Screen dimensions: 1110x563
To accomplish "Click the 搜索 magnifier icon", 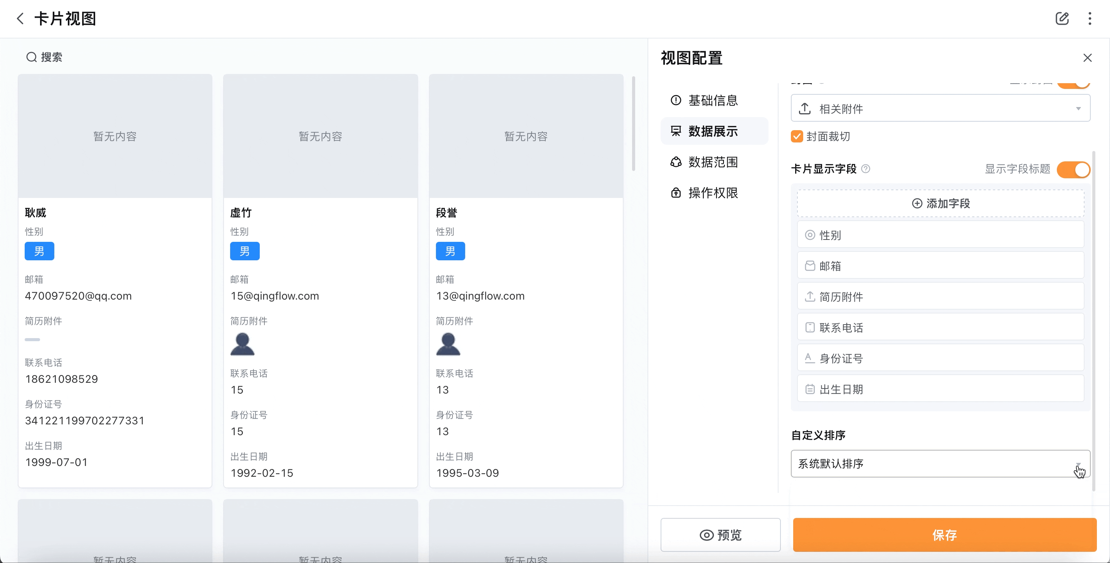I will click(32, 57).
